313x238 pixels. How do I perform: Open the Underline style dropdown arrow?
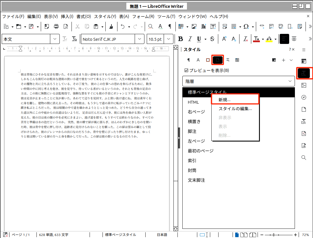point(205,39)
